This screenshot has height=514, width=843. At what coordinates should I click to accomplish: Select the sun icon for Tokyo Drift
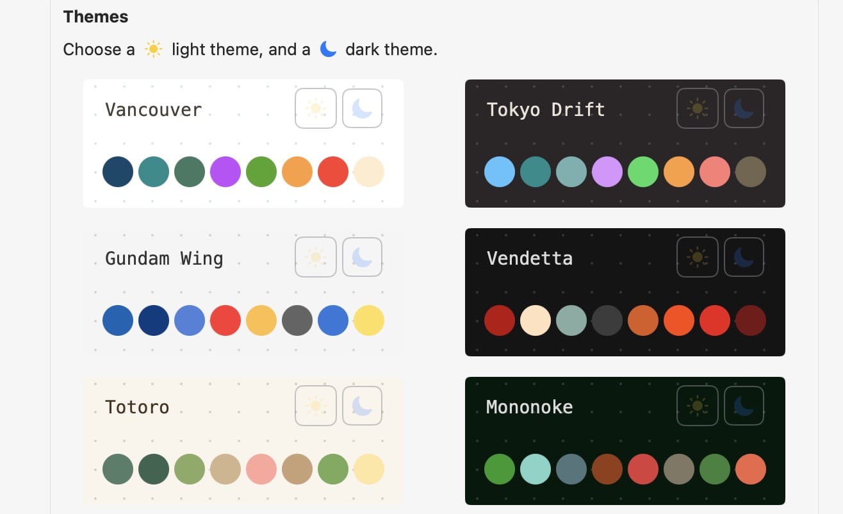[698, 108]
